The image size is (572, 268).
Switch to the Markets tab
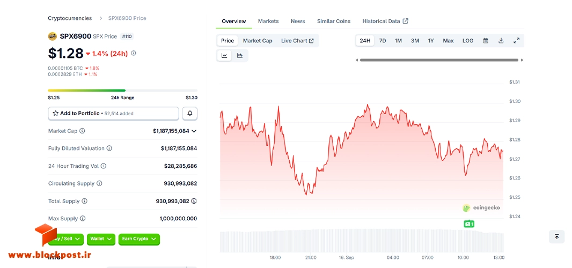268,21
